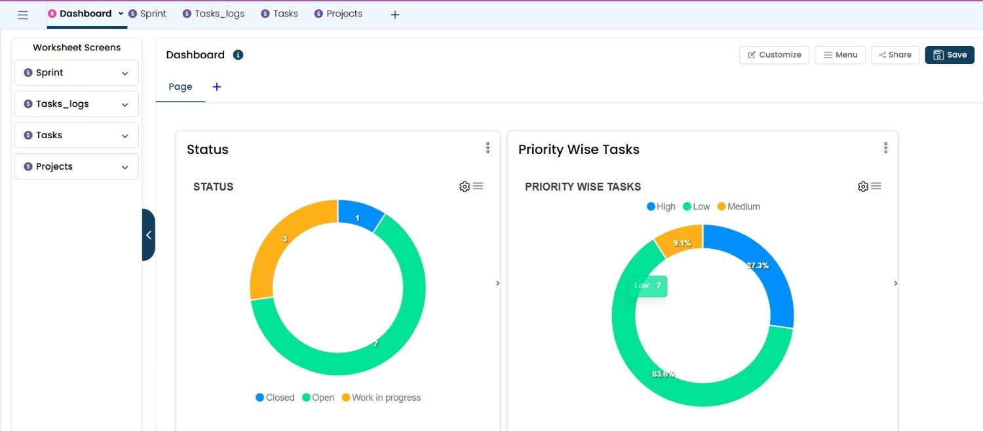Toggle Work in progress legend item
The height and width of the screenshot is (431, 983).
click(x=381, y=398)
